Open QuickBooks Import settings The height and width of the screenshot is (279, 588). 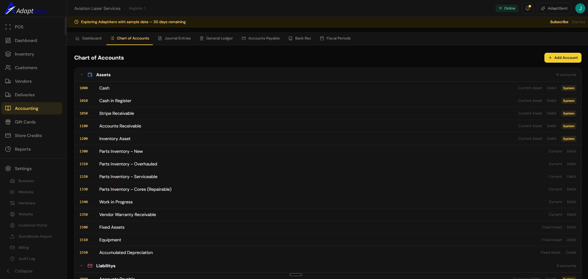tap(35, 236)
